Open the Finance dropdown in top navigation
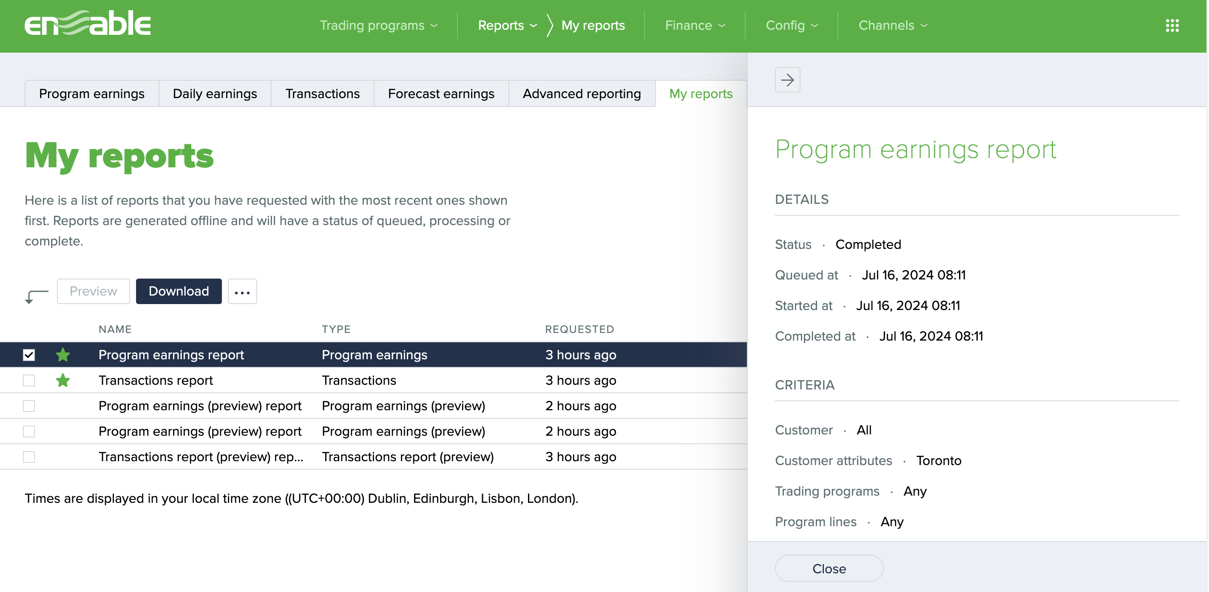1209x592 pixels. 695,25
